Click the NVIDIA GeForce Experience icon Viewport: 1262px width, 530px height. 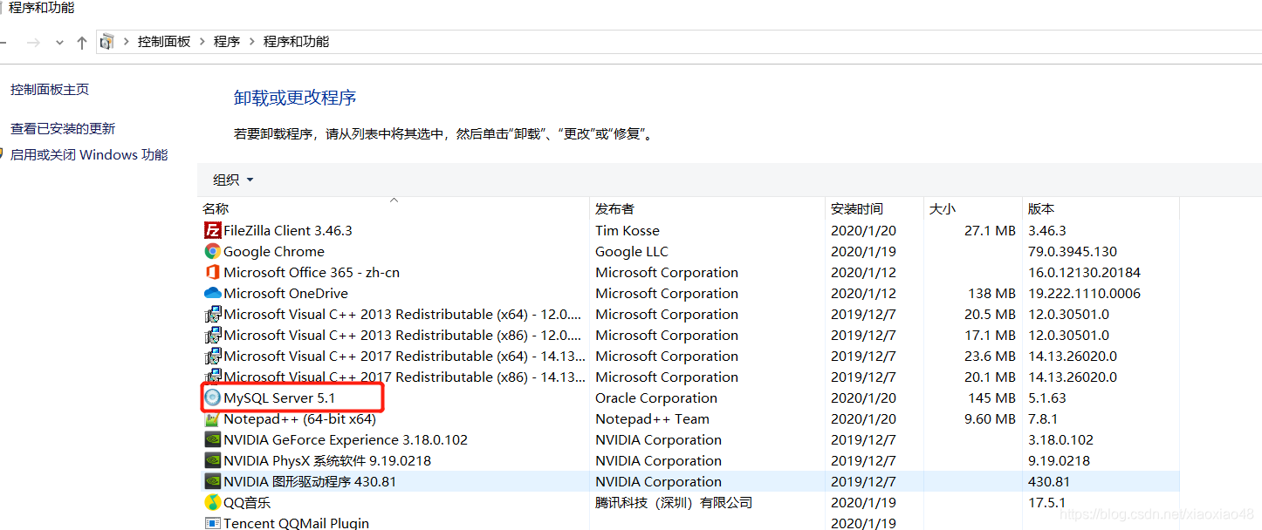coord(212,440)
